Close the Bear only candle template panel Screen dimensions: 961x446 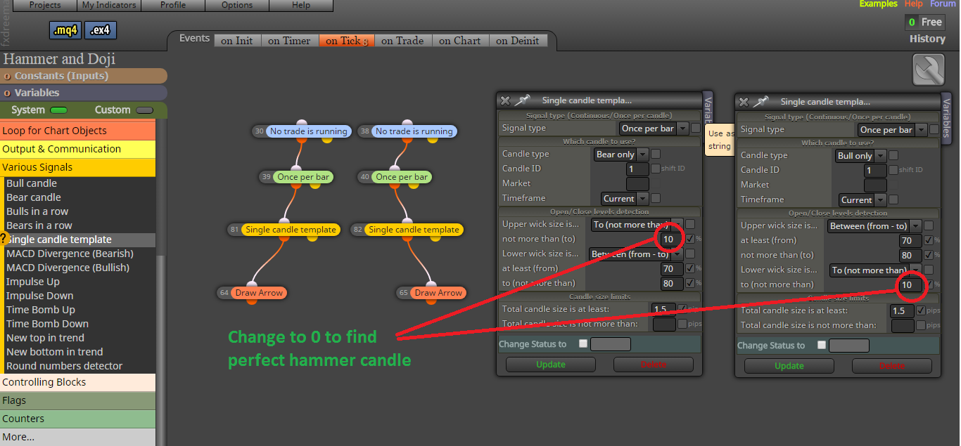(x=504, y=100)
